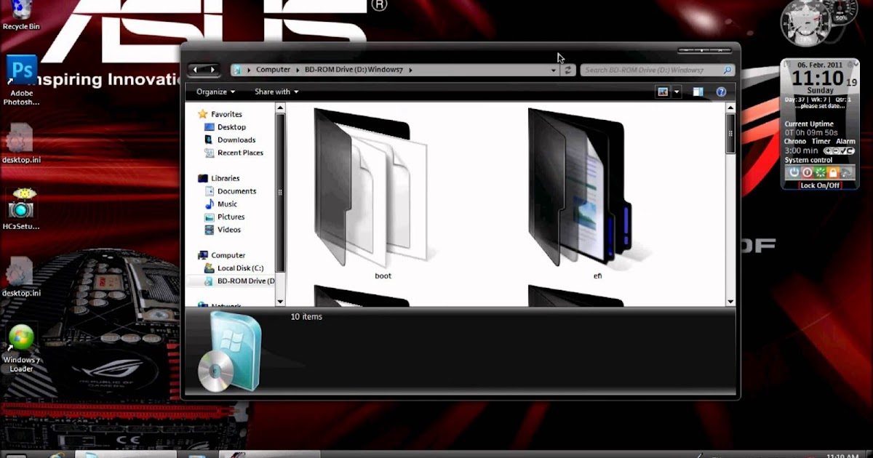Open the Share with dropdown menu
This screenshot has height=458, width=873.
point(276,92)
